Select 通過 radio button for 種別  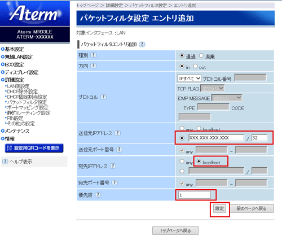tap(182, 55)
